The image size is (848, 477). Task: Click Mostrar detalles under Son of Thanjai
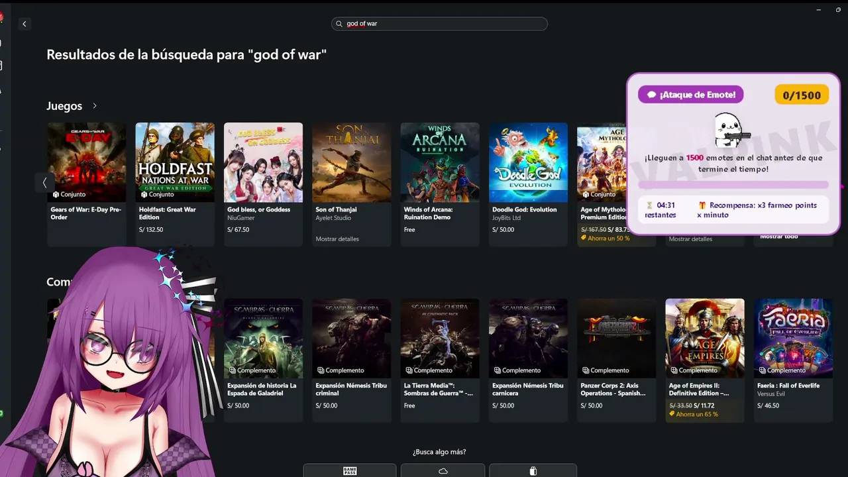pyautogui.click(x=337, y=239)
